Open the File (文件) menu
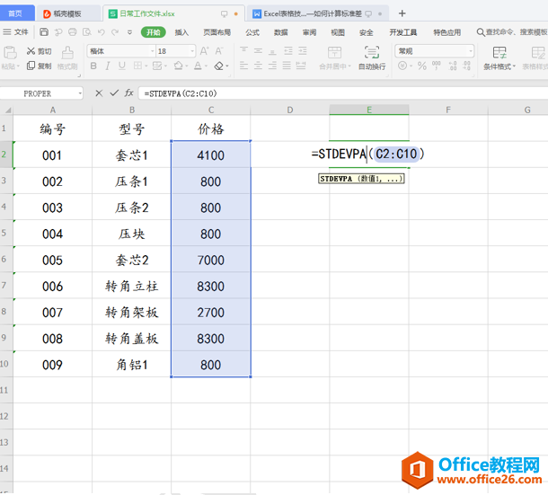Image resolution: width=548 pixels, height=495 pixels. 16,32
